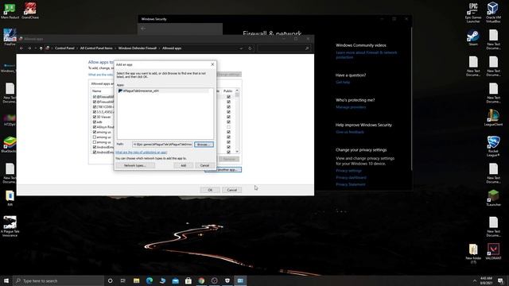Toggle the 5.5.5 row checkbox

coord(95,112)
